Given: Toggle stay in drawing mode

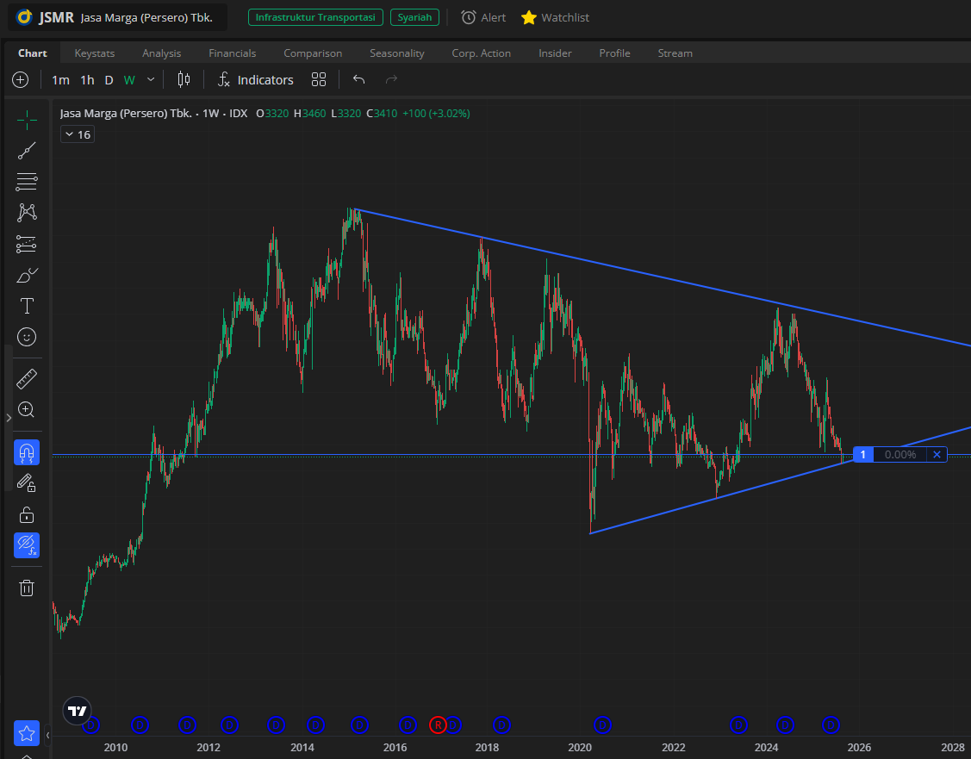Looking at the screenshot, I should click(27, 483).
